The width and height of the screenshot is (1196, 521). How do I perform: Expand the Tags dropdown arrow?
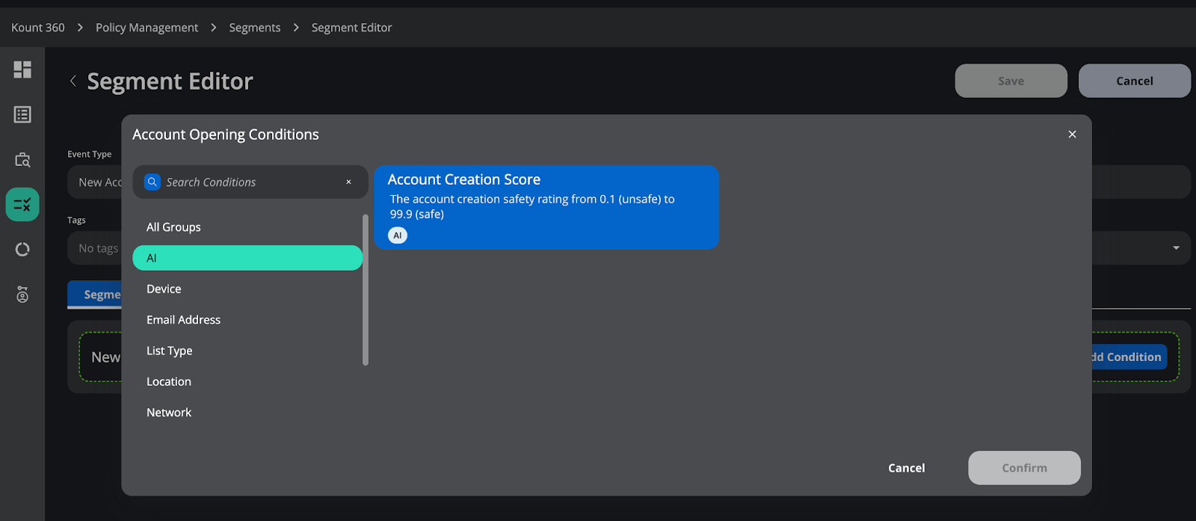pyautogui.click(x=1176, y=248)
